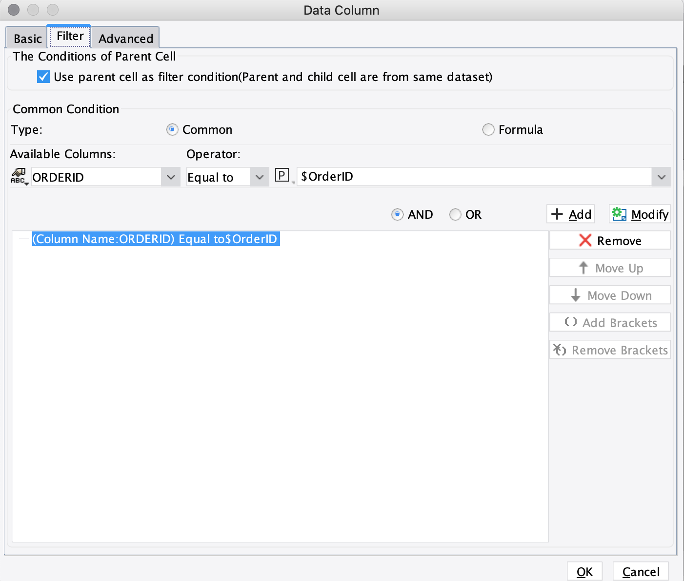Screen dimensions: 684x581
Task: Select the OR radio button
Action: tap(455, 215)
